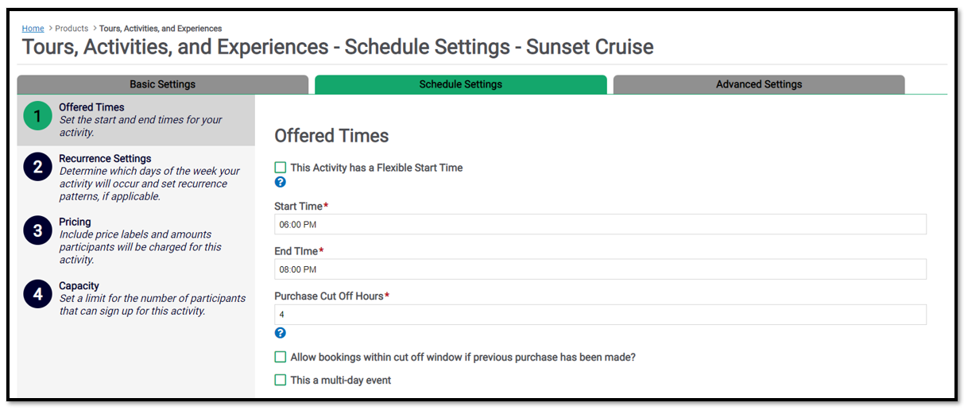Click the Tours, Activities, and Experiences breadcrumb
The width and height of the screenshot is (964, 410).
pyautogui.click(x=161, y=29)
